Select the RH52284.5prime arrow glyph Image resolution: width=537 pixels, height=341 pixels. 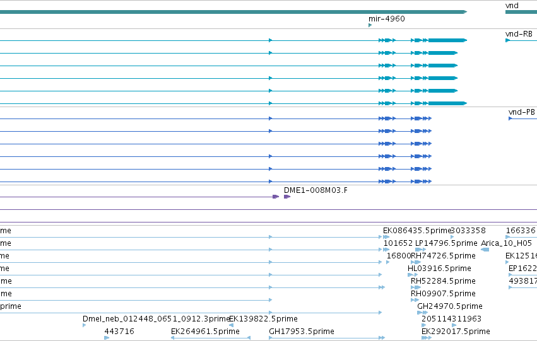(x=416, y=287)
